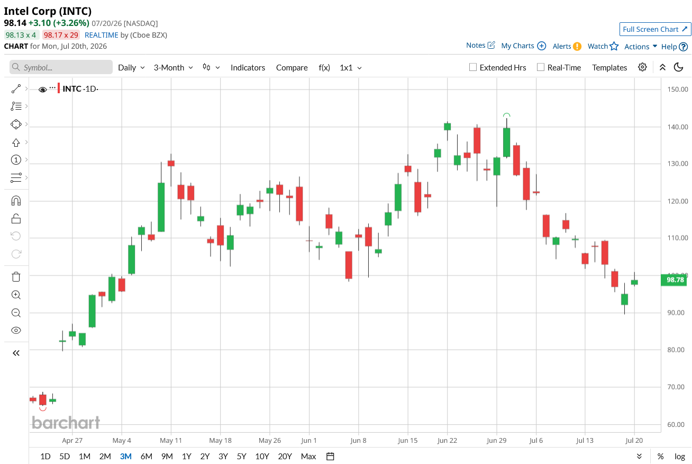Open the Actions dropdown menu
This screenshot has width=692, height=464.
coord(641,47)
